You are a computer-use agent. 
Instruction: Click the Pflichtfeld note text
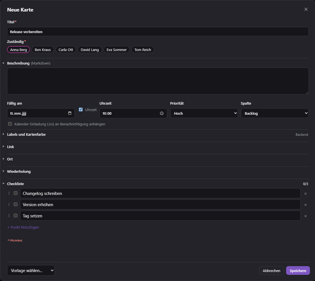(15, 240)
